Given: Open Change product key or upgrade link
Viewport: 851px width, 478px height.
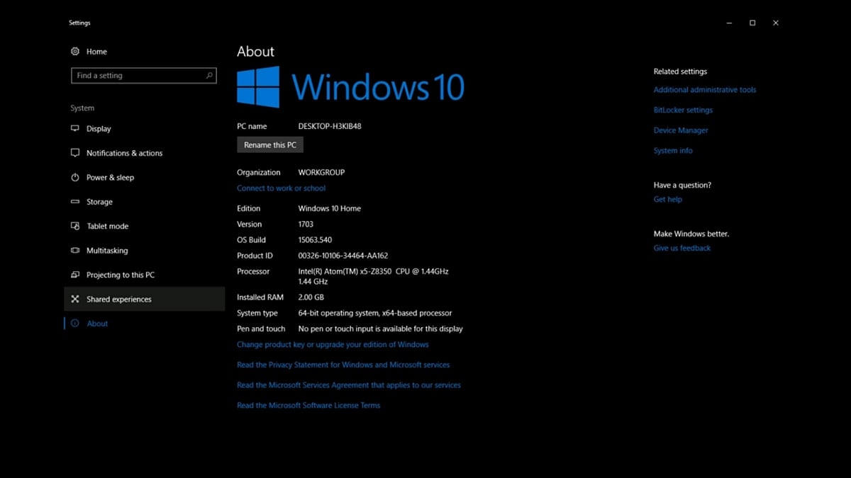Looking at the screenshot, I should [x=333, y=344].
